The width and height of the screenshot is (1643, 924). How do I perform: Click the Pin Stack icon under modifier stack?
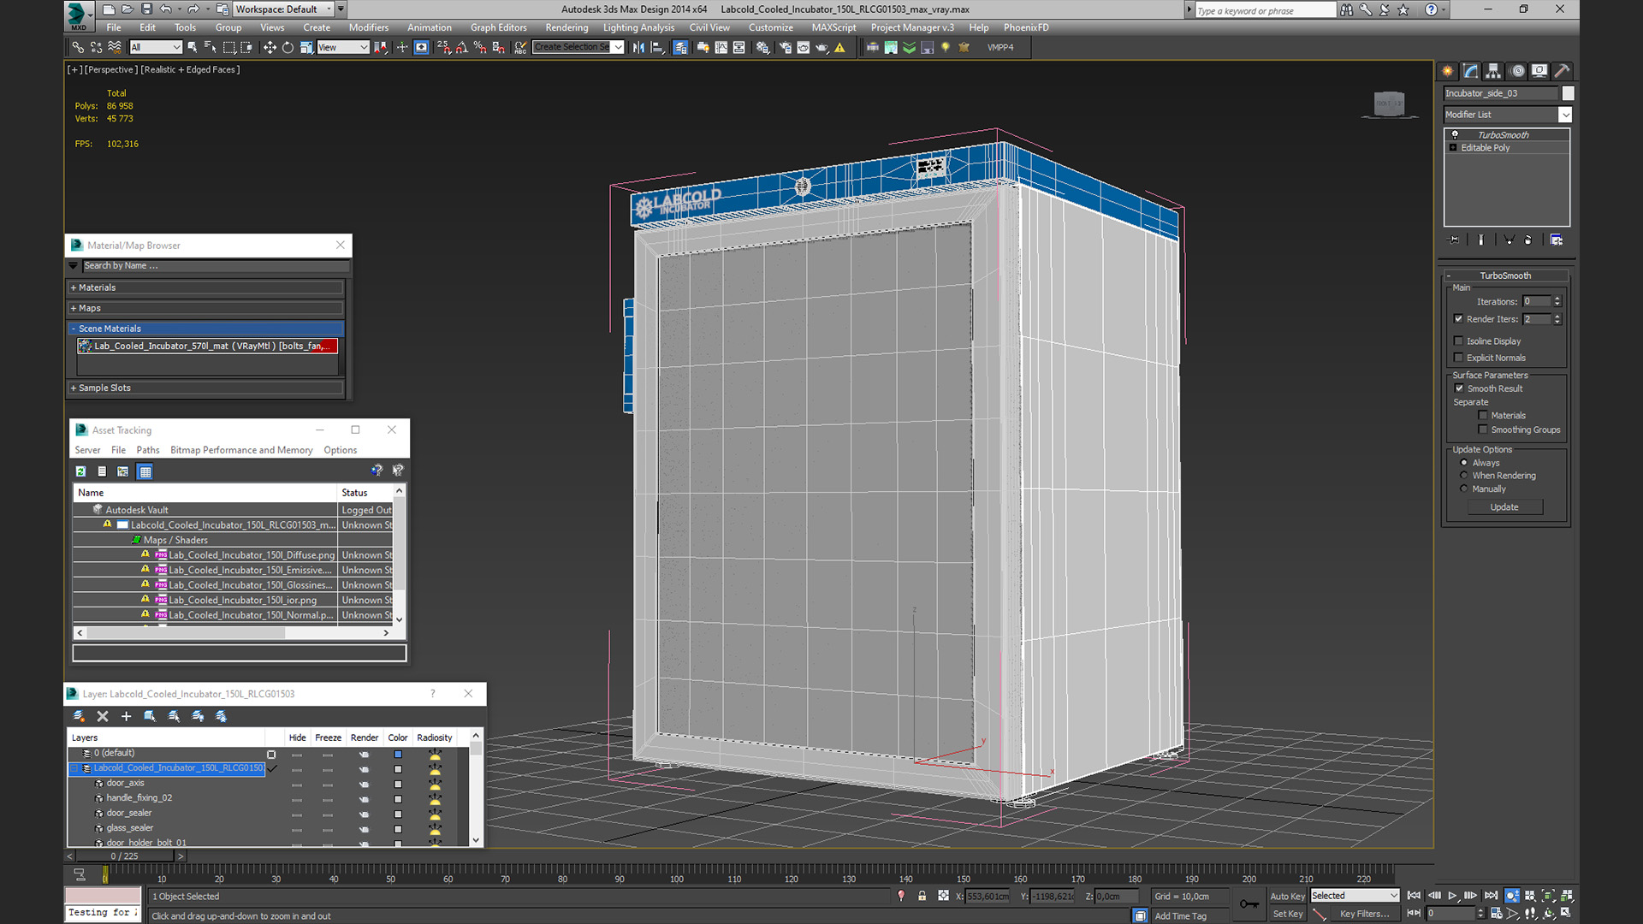[1453, 240]
